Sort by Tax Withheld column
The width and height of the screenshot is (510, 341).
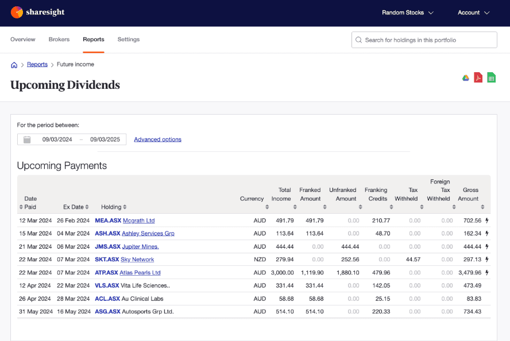click(x=422, y=207)
